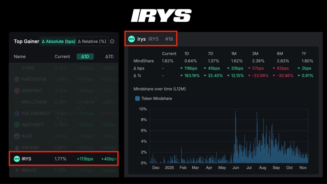Click the 12.15% 1M change value
Image resolution: width=327 pixels, height=184 pixels.
pos(235,76)
